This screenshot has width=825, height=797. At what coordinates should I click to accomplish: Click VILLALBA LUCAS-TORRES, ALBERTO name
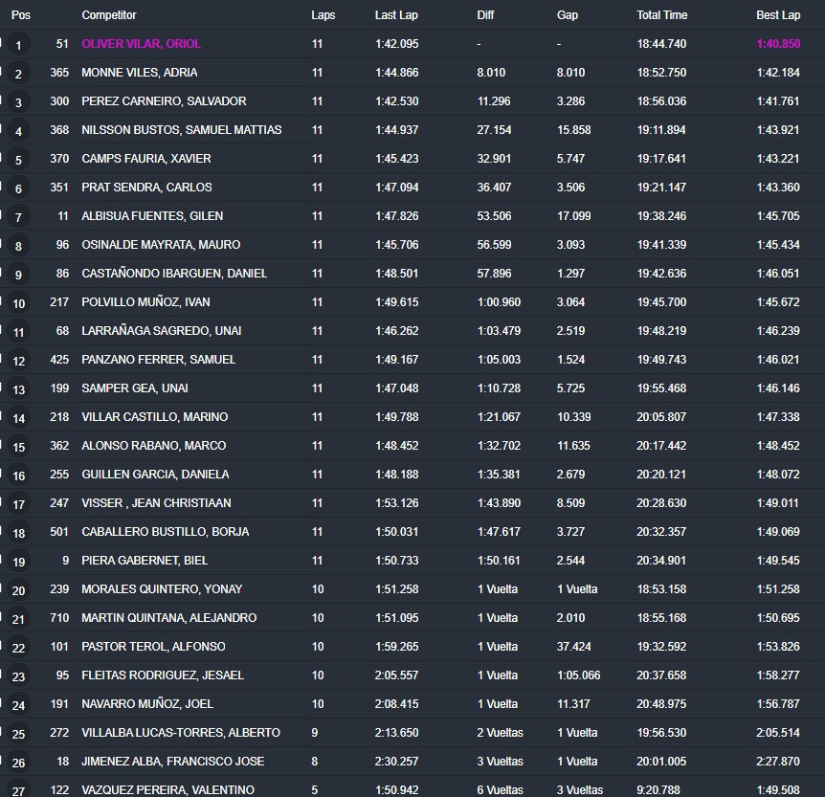coord(181,732)
